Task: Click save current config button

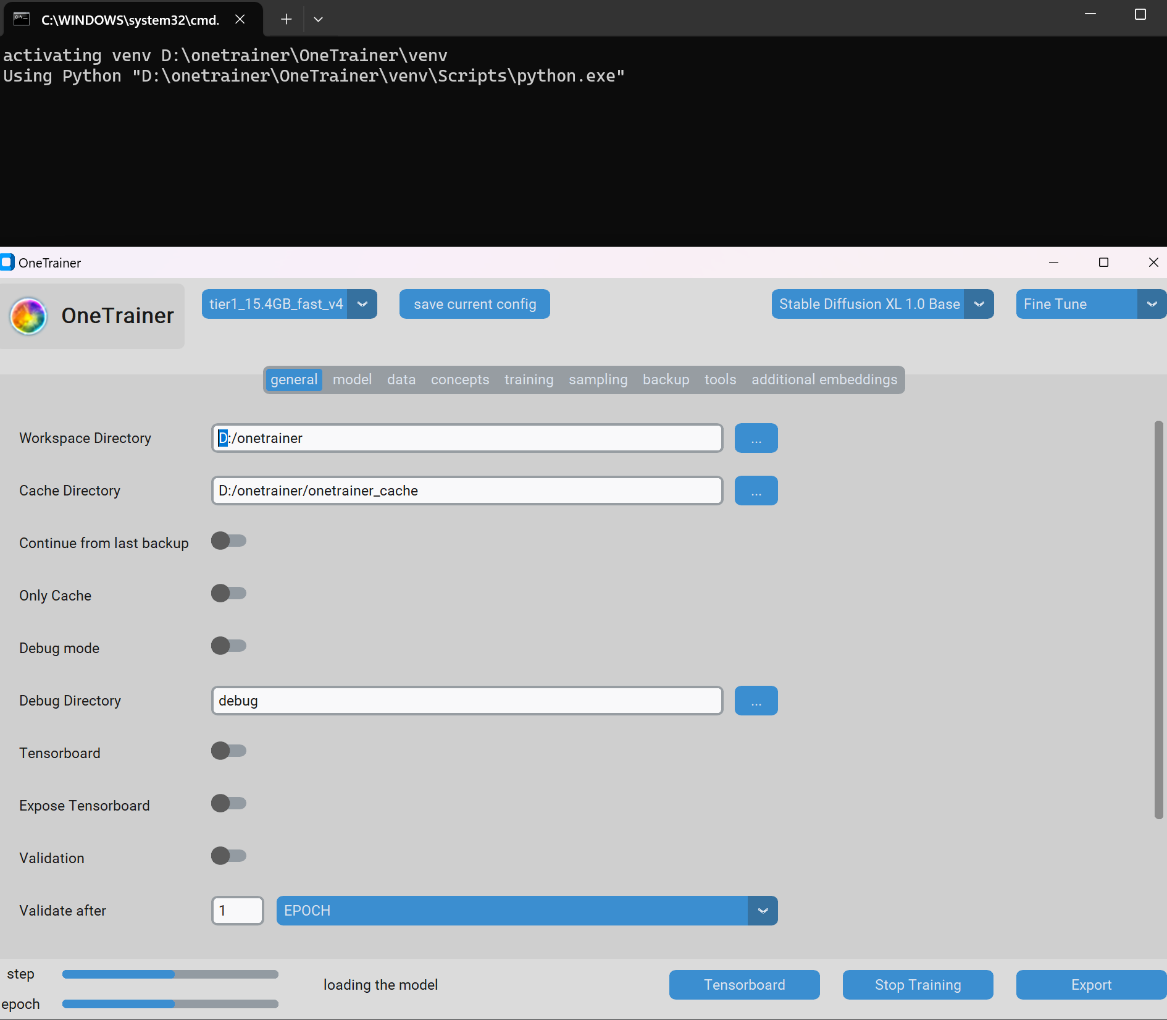Action: [x=475, y=304]
